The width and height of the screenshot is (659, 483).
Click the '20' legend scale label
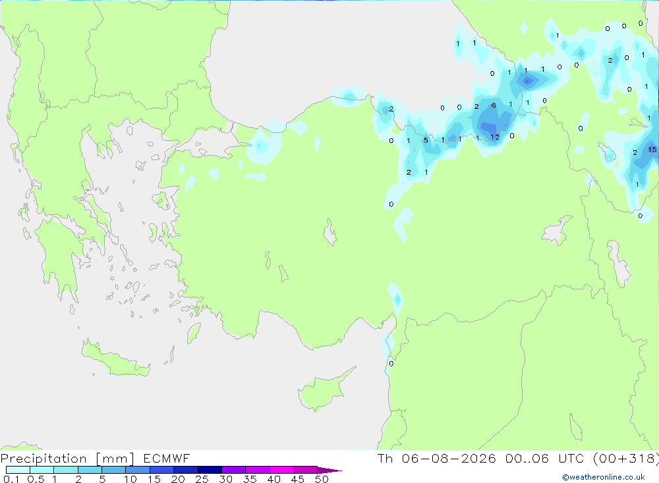click(178, 479)
